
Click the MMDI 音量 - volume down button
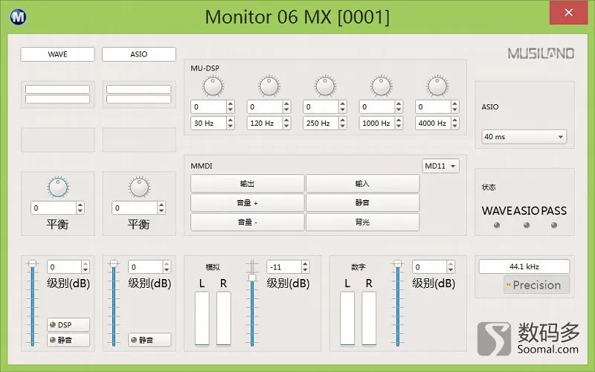click(248, 222)
